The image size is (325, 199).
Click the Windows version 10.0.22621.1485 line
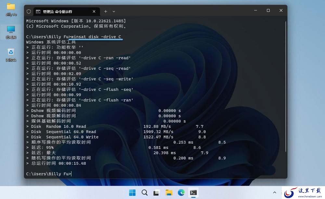tap(76, 21)
